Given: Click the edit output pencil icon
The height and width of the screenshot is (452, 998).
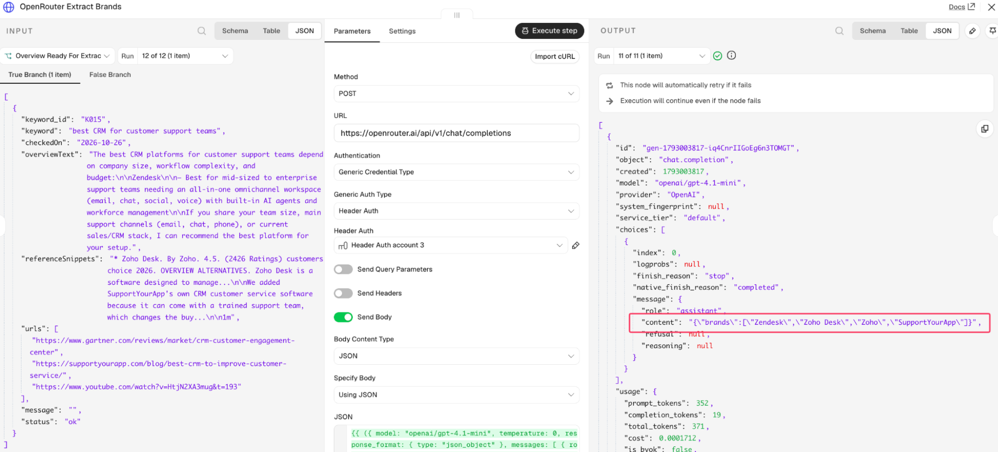Looking at the screenshot, I should 973,31.
